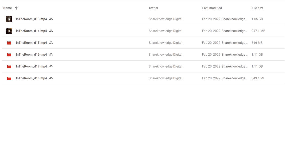285x148 pixels.
Task: Click the Last modified column header
Action: pos(212,8)
